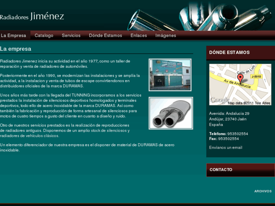This screenshot has height=206, width=275.
Task: Click the Google logo on map
Action: pos(219,100)
